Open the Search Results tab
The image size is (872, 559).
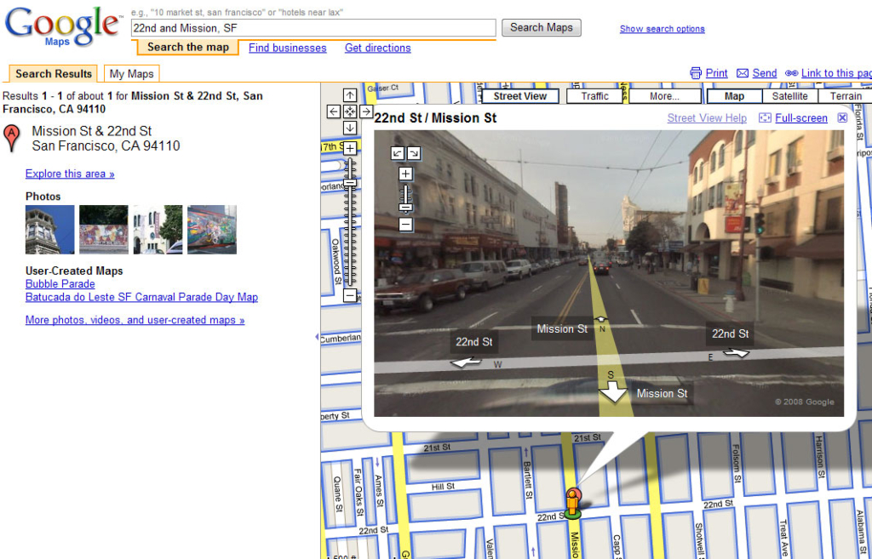[x=54, y=74]
